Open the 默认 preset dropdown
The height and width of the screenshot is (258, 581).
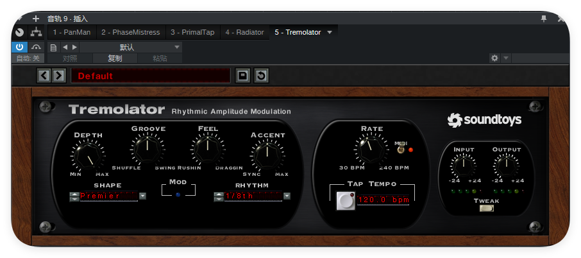pyautogui.click(x=131, y=47)
